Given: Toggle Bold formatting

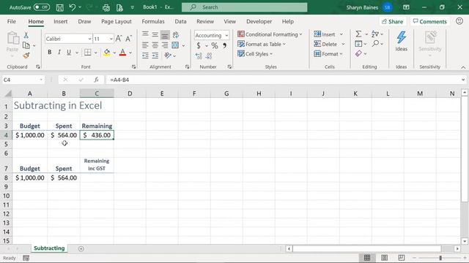Looking at the screenshot, I should (50, 53).
